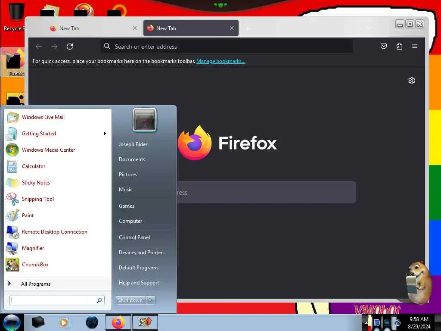
Task: Launch Remote Desktop Connection icon
Action: point(12,232)
